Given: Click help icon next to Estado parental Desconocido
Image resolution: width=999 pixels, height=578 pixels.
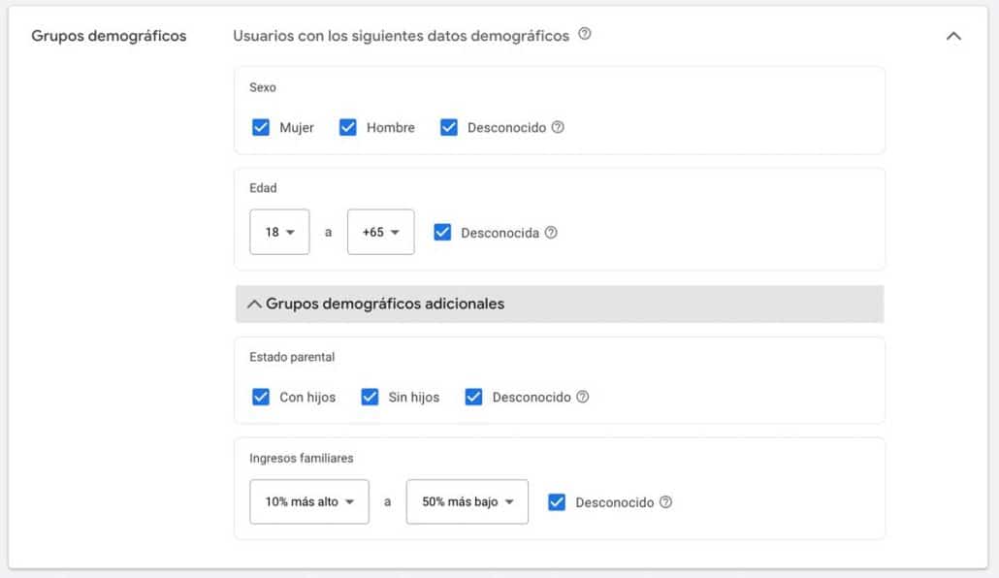Looking at the screenshot, I should click(582, 397).
